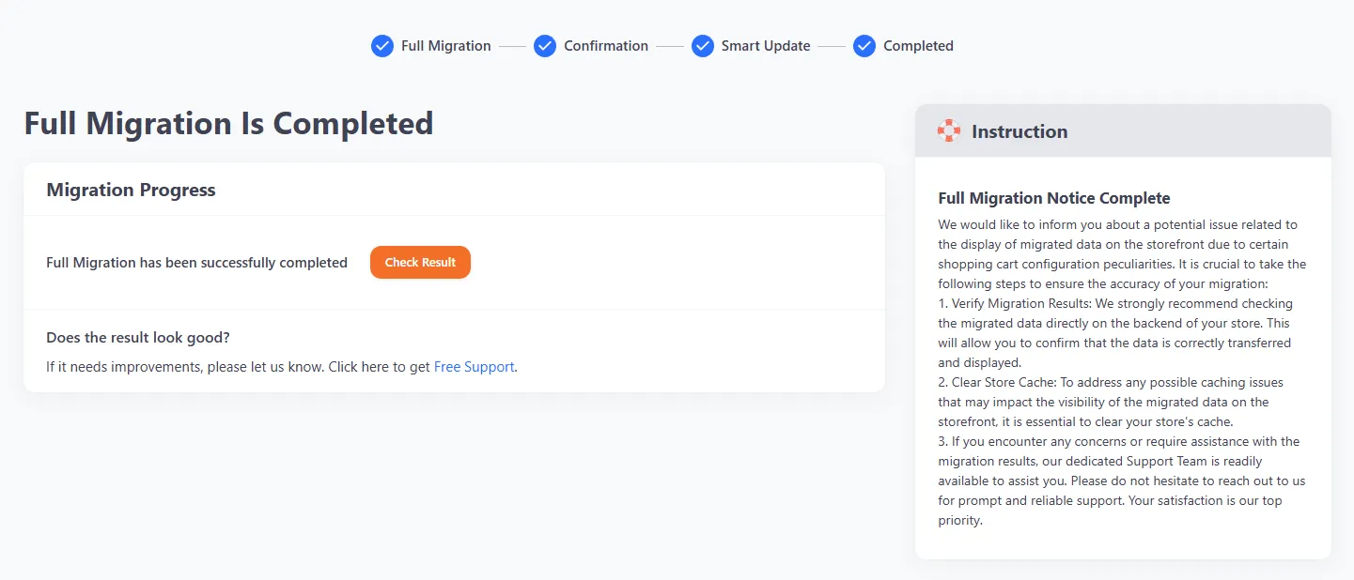
Task: Select the Smart Update step indicator
Action: [x=702, y=45]
